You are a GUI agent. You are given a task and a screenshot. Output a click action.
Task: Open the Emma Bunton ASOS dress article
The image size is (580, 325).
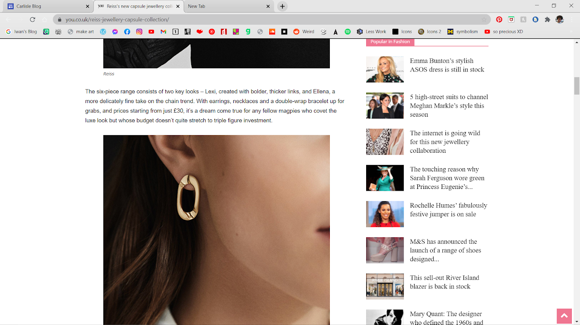(447, 65)
